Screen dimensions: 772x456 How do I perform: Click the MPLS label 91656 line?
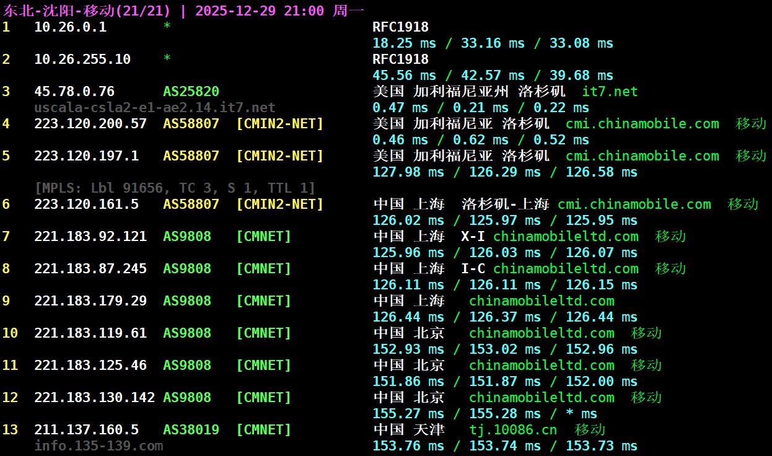(175, 188)
